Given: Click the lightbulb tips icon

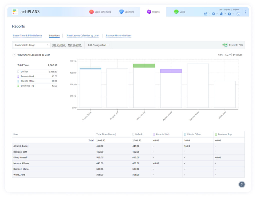Looking at the screenshot, I should click(x=238, y=14).
